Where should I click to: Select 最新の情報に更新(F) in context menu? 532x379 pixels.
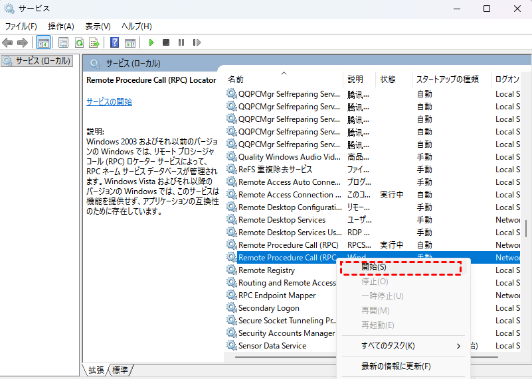tap(396, 366)
